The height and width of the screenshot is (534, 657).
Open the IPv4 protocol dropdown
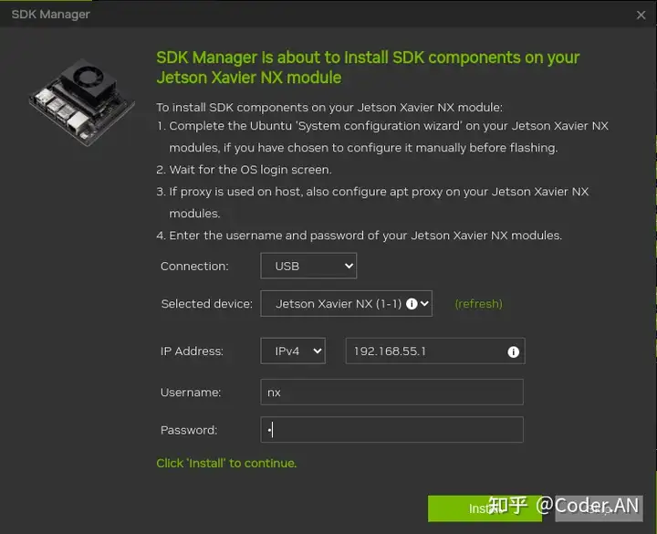[x=293, y=351]
